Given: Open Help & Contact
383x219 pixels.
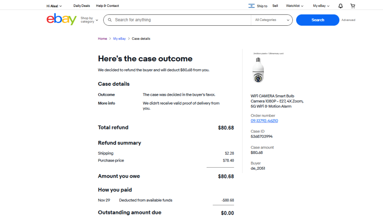Looking at the screenshot, I should (x=107, y=6).
